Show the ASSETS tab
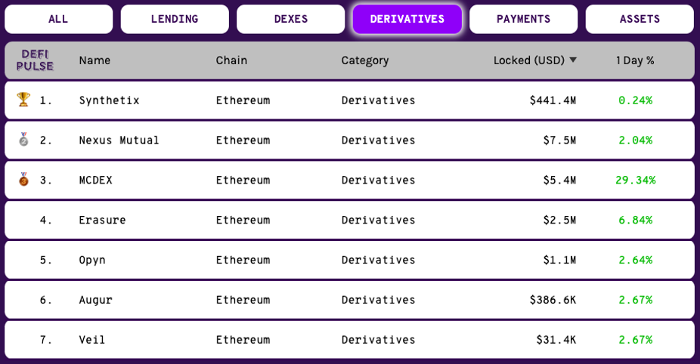This screenshot has width=700, height=364. click(x=640, y=19)
